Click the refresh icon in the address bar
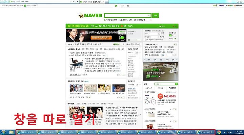 click(x=75, y=2)
